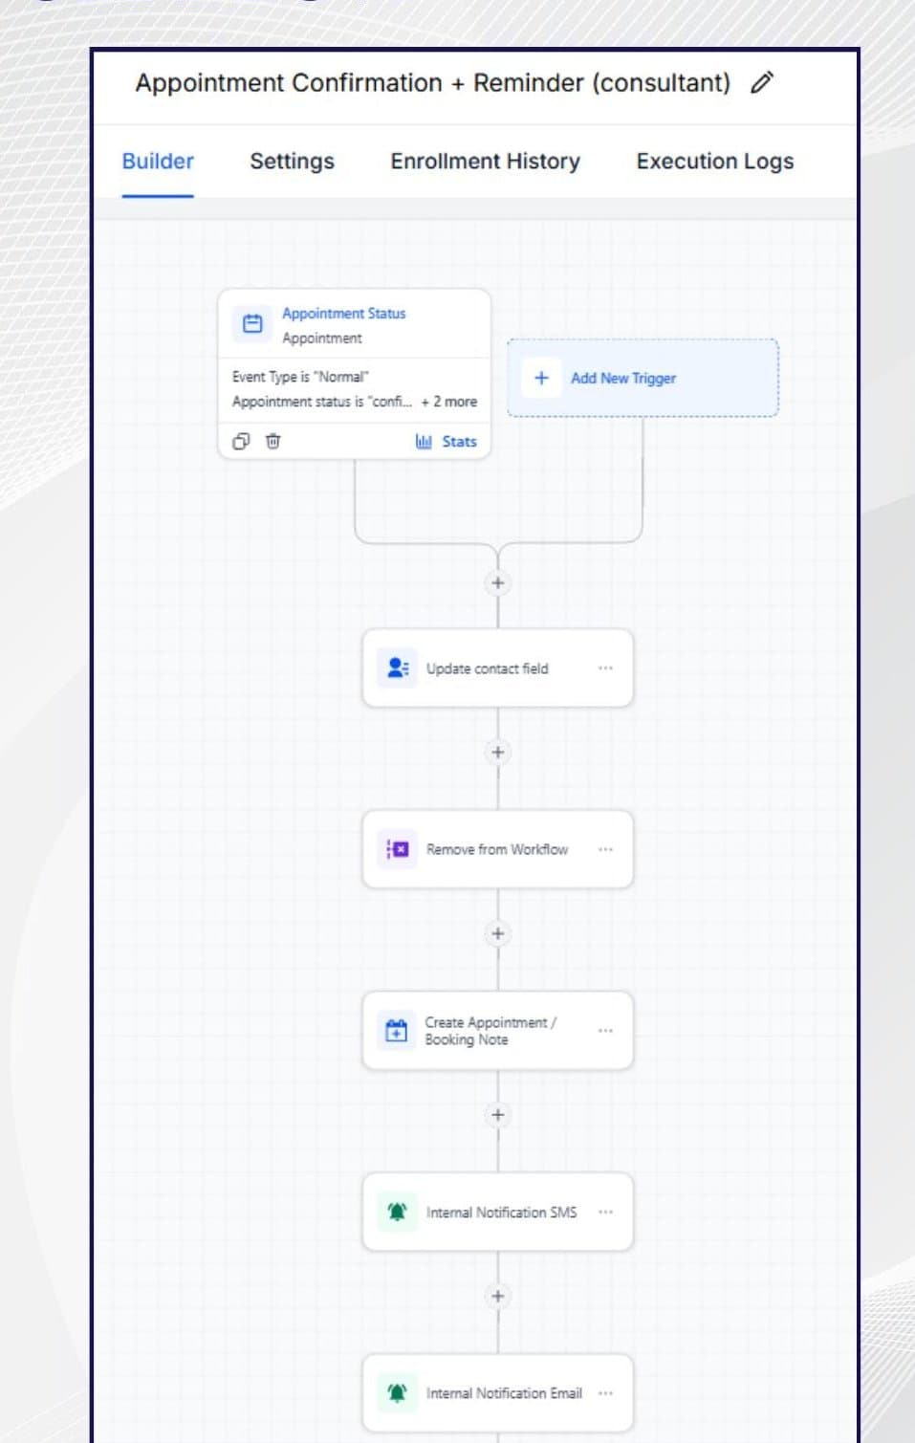Image resolution: width=915 pixels, height=1443 pixels.
Task: Open options menu for Internal Notification SMS
Action: [x=605, y=1212]
